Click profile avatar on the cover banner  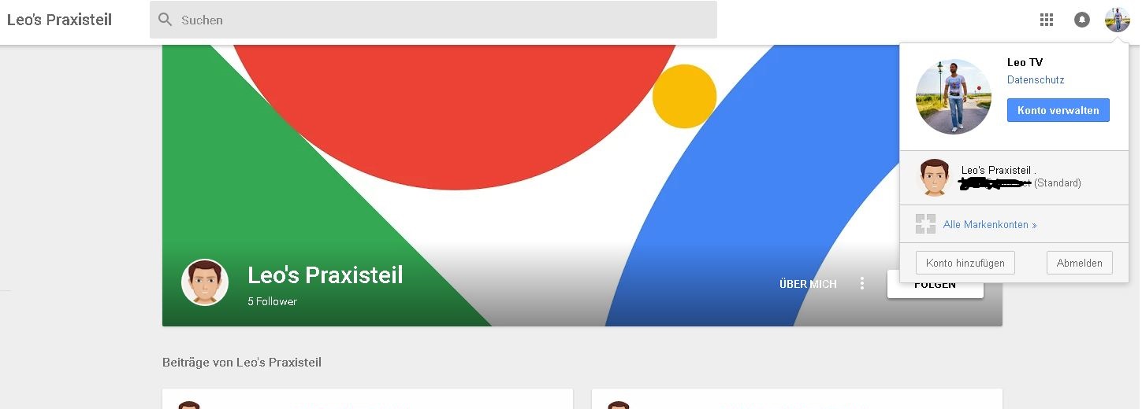[205, 282]
